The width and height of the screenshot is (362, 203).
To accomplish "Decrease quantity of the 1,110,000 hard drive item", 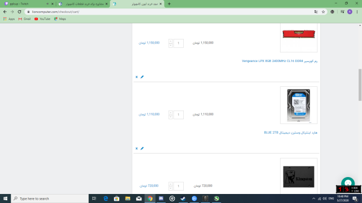I will [x=171, y=117].
